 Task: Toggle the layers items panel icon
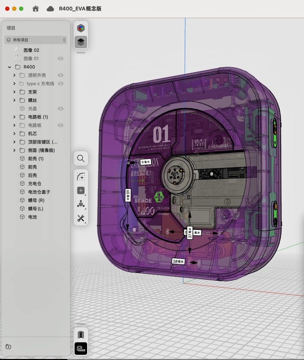point(81,42)
